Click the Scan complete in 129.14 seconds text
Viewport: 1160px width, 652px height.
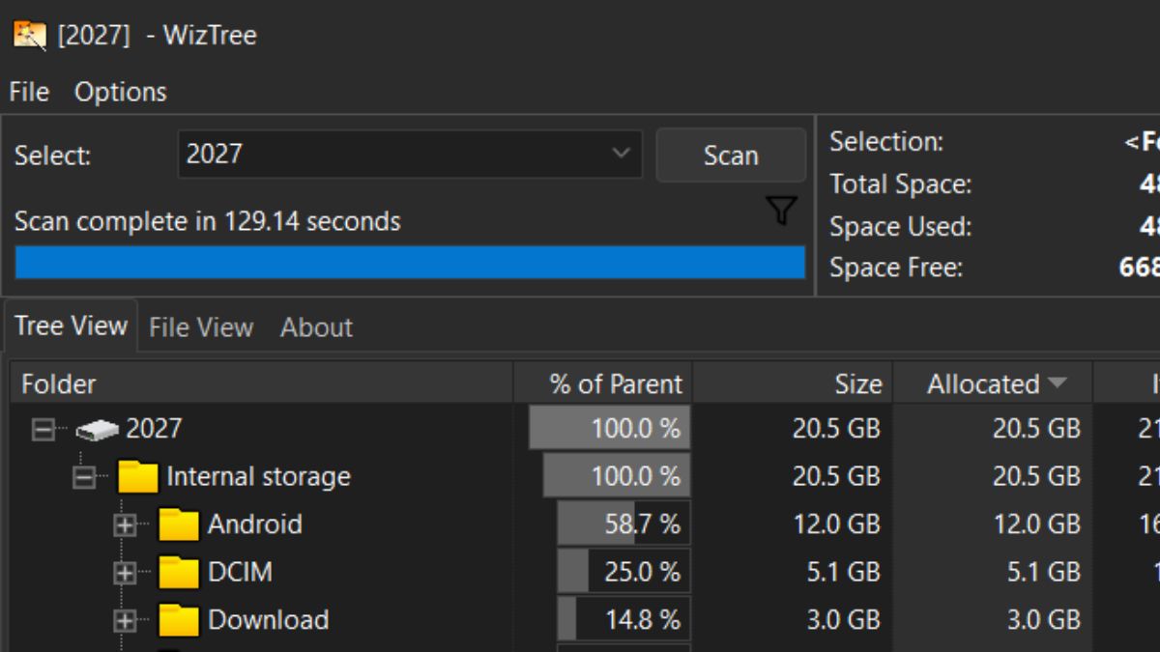[207, 221]
